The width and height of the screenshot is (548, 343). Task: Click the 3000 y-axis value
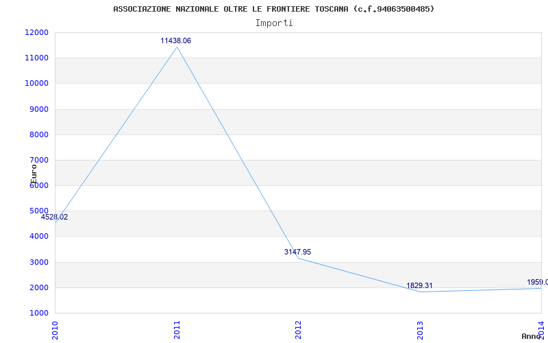(x=38, y=262)
